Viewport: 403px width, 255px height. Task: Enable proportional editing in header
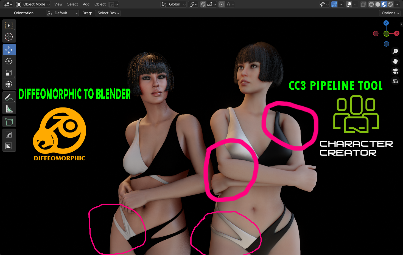click(x=222, y=4)
